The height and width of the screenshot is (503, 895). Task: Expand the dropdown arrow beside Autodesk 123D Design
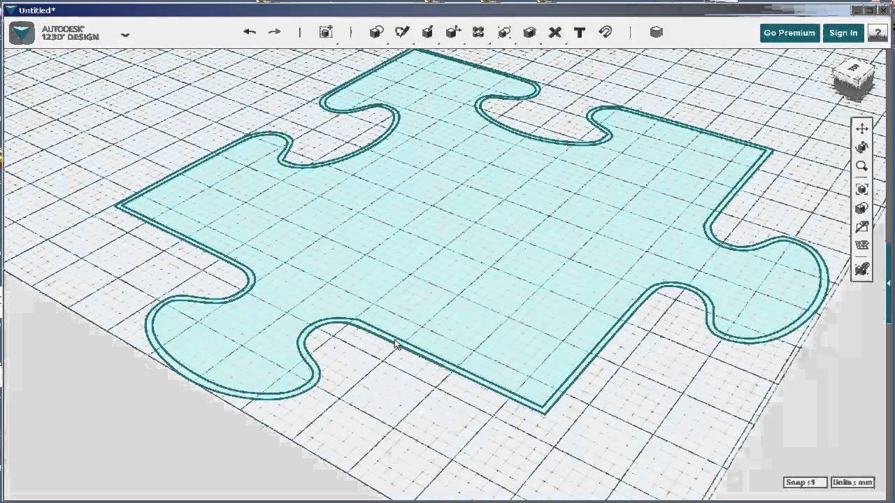pos(125,34)
